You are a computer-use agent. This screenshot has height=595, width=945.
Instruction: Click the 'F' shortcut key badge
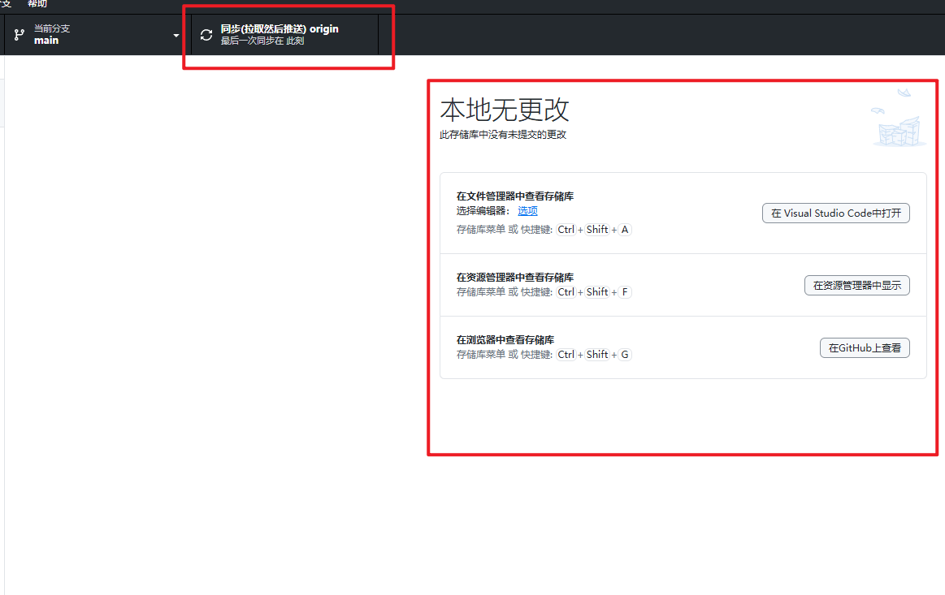625,292
